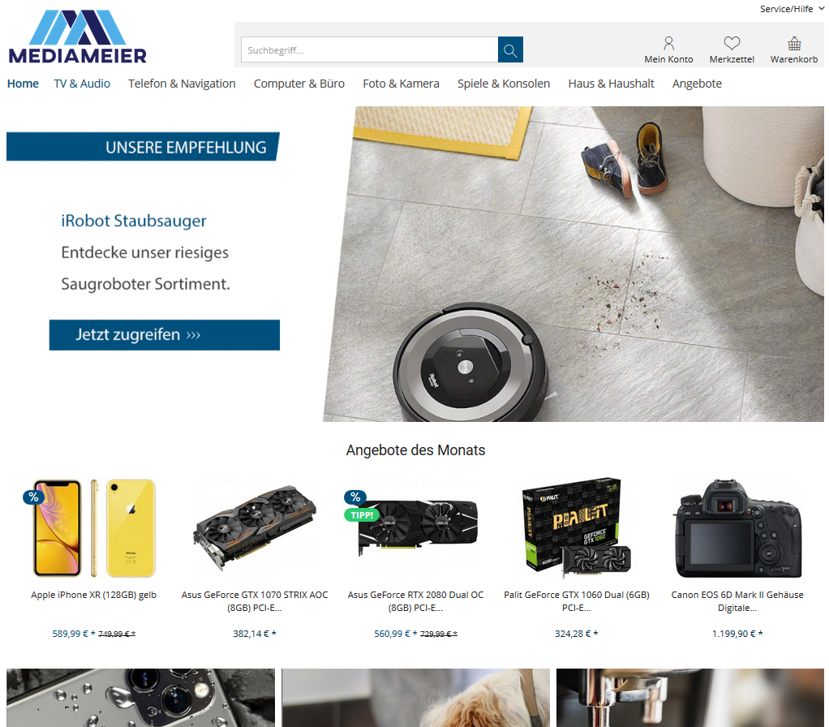Click the Merkzettel label
This screenshot has width=829, height=727.
pos(732,59)
